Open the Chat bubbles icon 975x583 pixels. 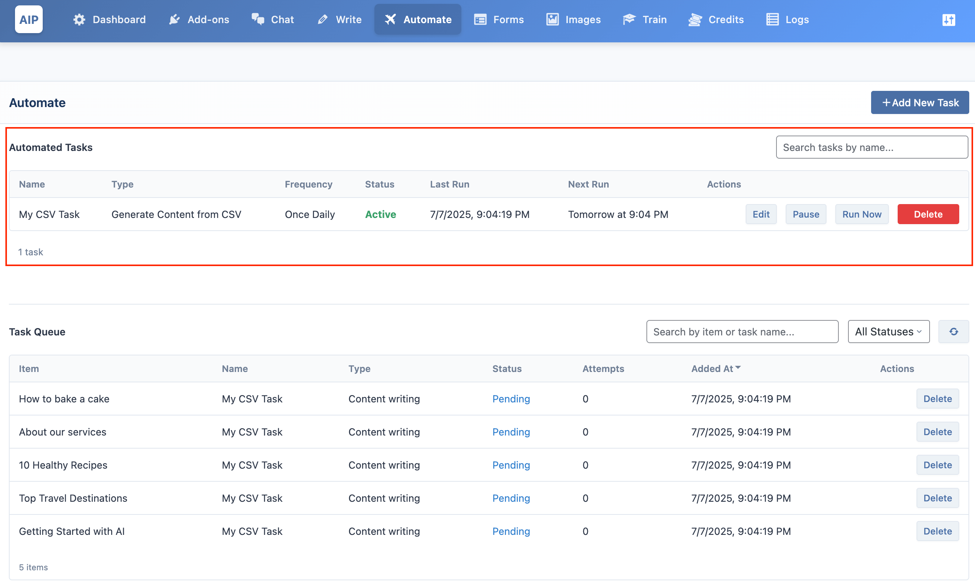click(x=258, y=19)
